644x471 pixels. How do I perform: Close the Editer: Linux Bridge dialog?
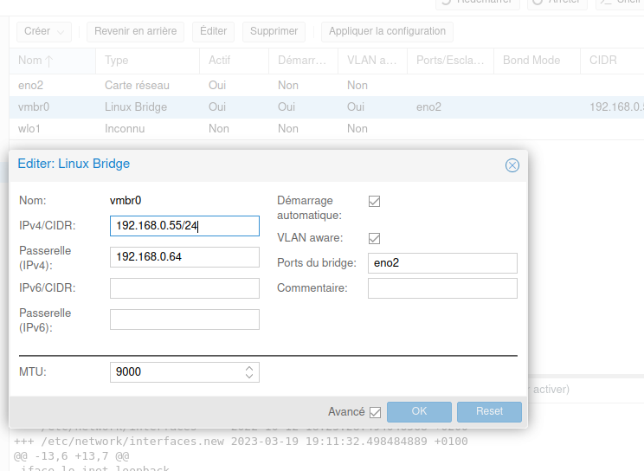click(x=512, y=165)
